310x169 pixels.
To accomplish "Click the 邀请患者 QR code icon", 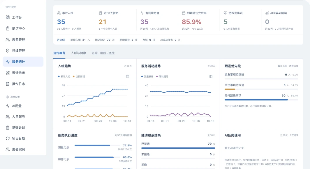I will click(8, 73).
